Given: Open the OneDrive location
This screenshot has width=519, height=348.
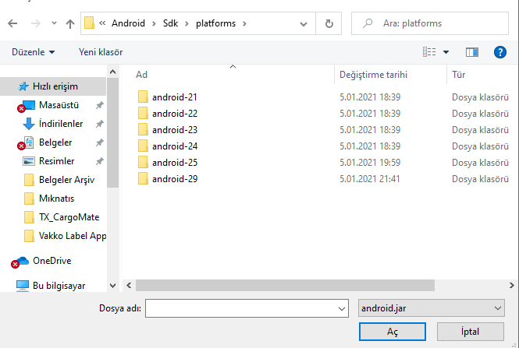Looking at the screenshot, I should click(52, 261).
